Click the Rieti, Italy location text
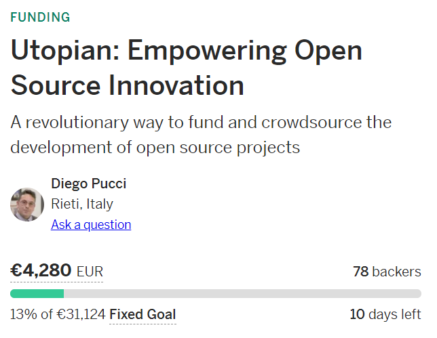Viewport: 437px width, 338px height. (x=82, y=204)
